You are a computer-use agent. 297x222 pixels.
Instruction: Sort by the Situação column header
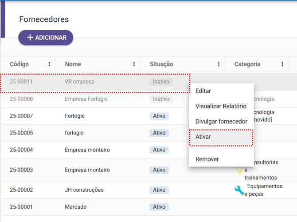[x=161, y=64]
